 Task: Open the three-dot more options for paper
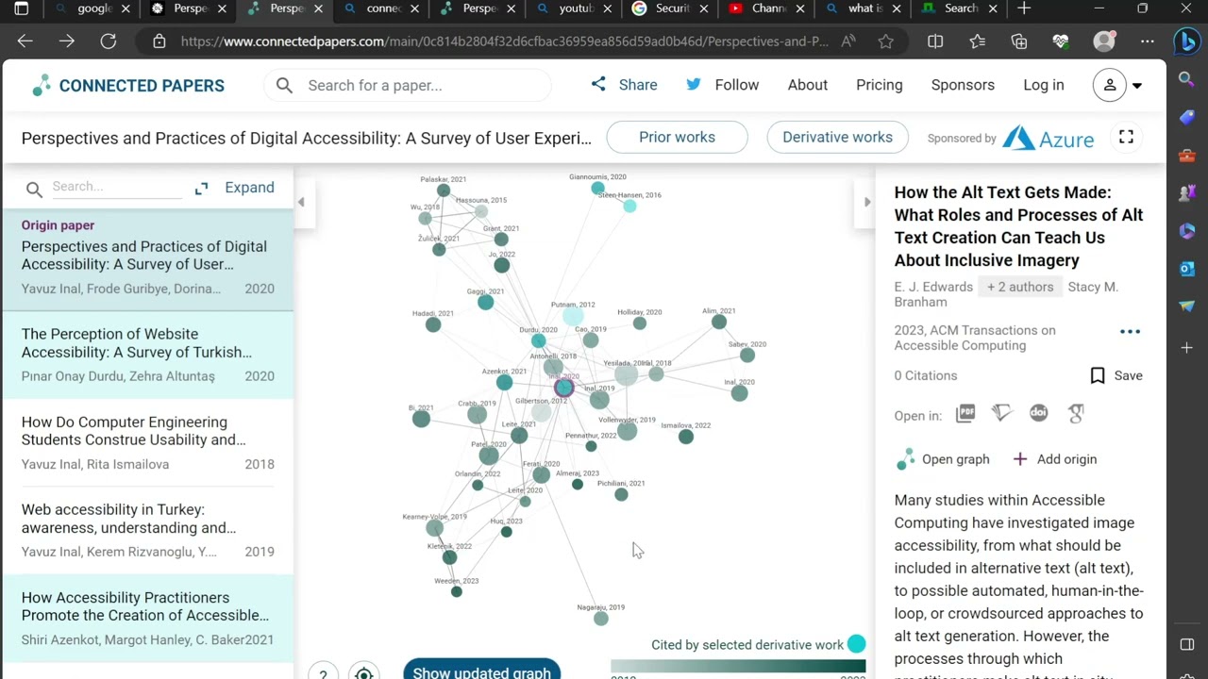[x=1130, y=332]
